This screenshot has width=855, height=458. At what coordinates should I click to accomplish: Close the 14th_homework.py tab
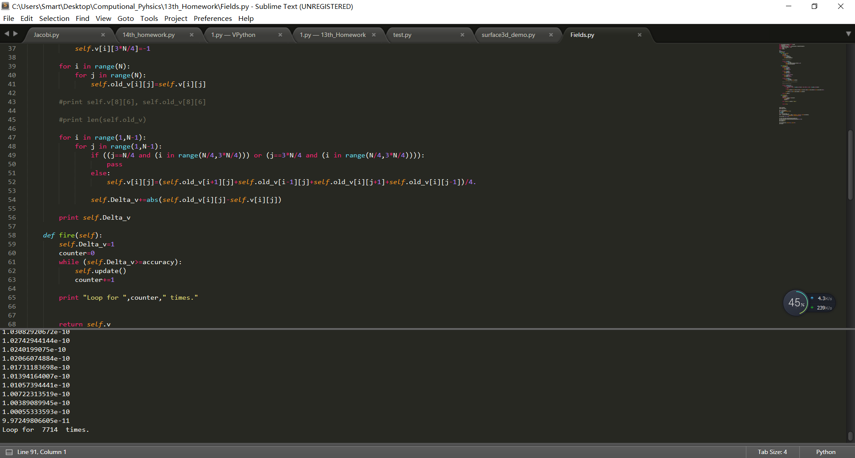click(191, 35)
